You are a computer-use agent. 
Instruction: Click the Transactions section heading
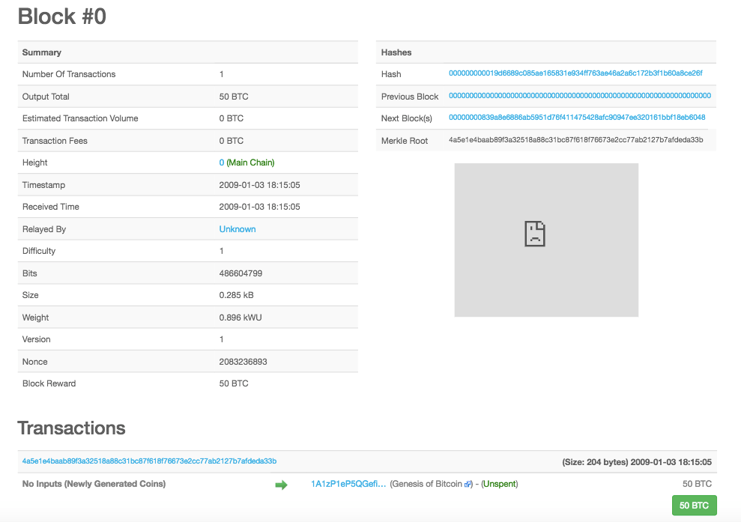pos(71,428)
